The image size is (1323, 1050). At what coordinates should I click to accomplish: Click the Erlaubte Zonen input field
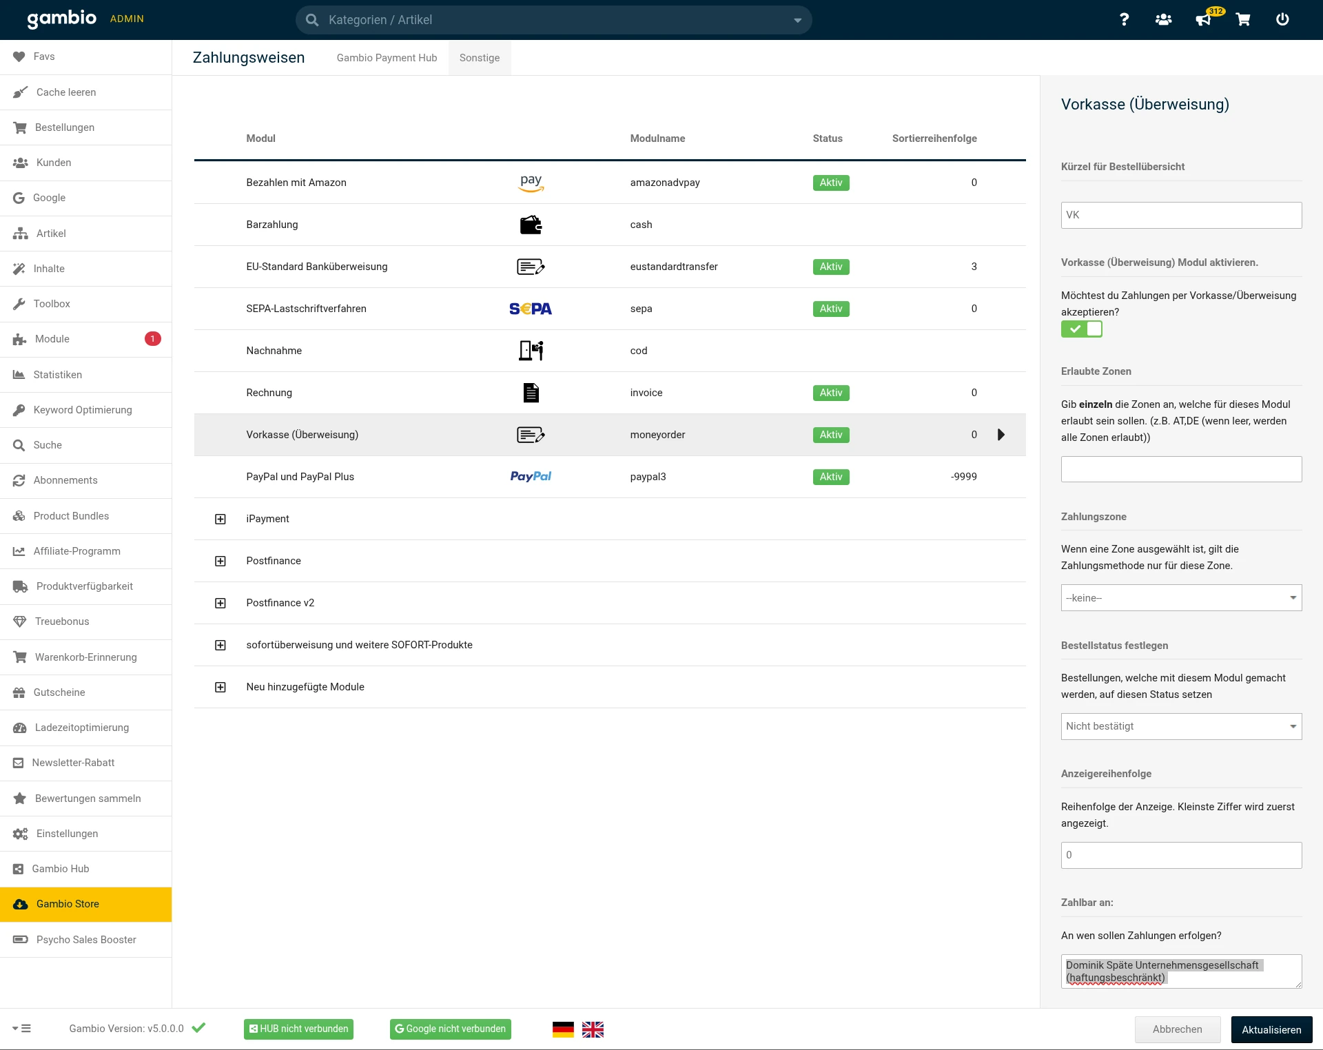1181,469
